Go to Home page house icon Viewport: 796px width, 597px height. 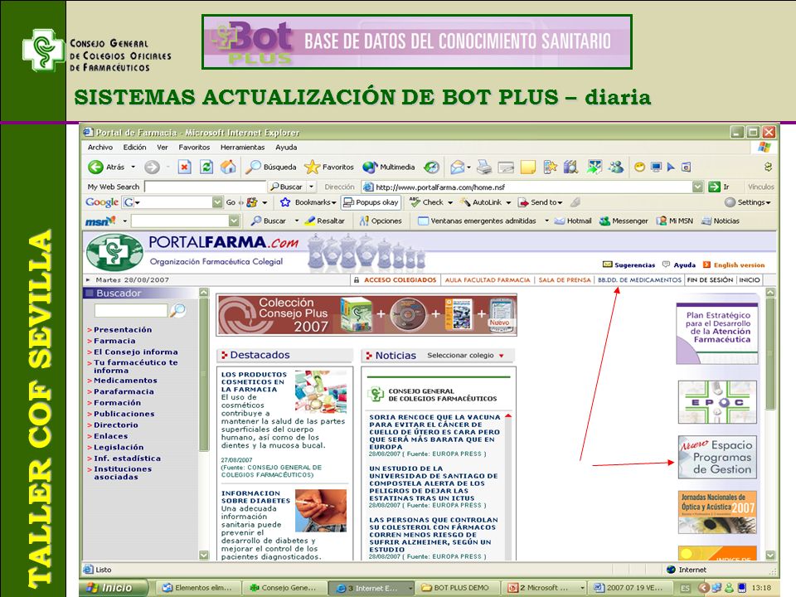[228, 167]
